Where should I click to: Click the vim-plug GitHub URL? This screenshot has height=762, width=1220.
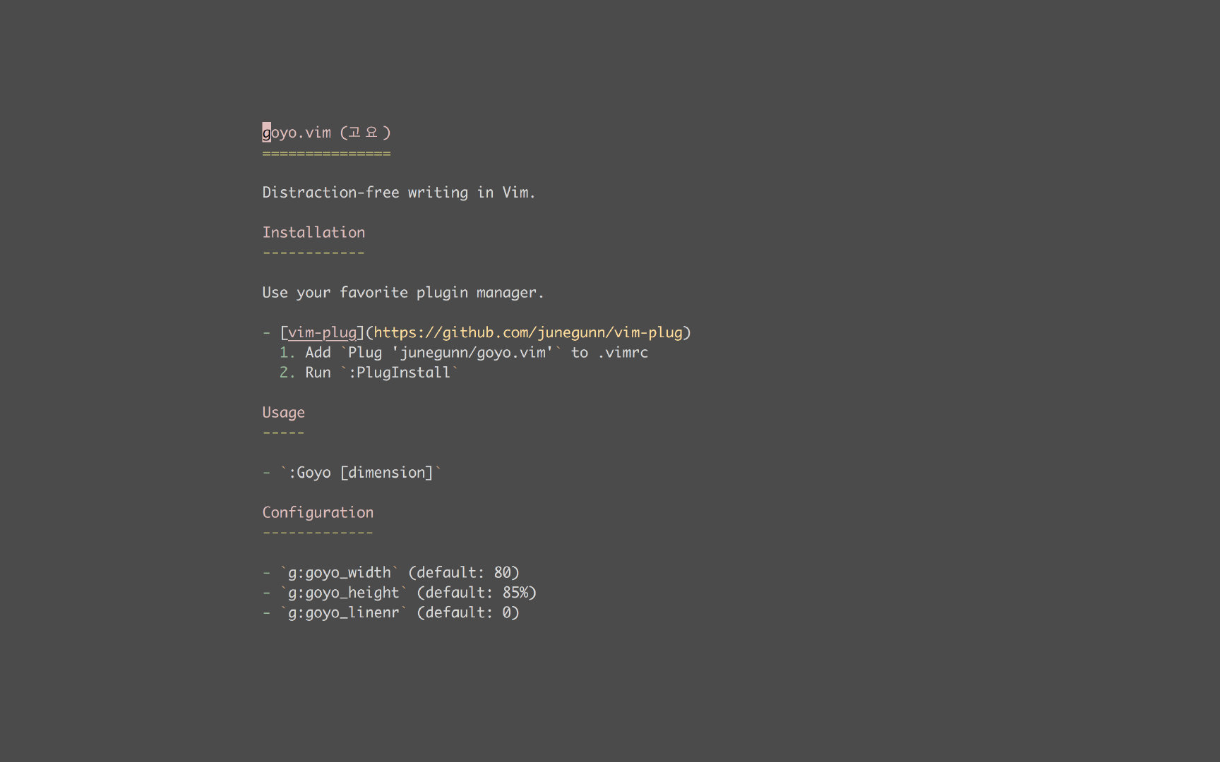click(x=527, y=332)
